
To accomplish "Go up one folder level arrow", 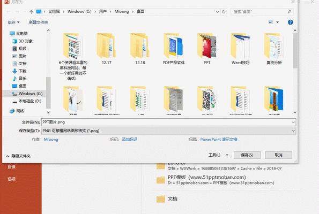I will pos(31,12).
